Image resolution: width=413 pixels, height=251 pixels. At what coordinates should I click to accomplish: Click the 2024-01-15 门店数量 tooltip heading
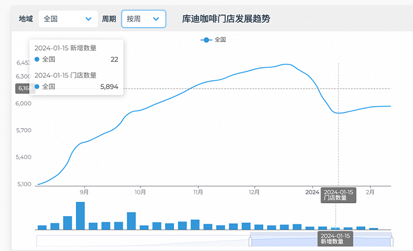[65, 76]
